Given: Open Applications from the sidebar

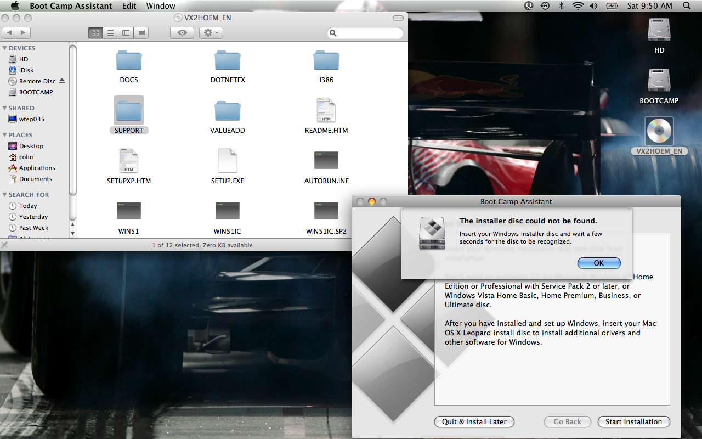Looking at the screenshot, I should (x=35, y=168).
